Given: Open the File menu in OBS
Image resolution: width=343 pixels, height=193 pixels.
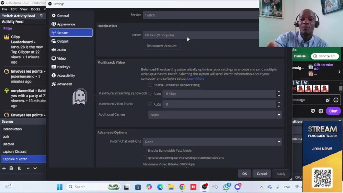Looking at the screenshot, I should (5, 9).
